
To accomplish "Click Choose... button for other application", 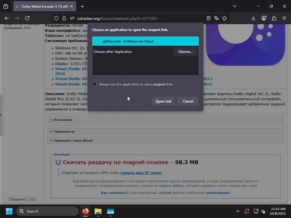I will point(185,52).
